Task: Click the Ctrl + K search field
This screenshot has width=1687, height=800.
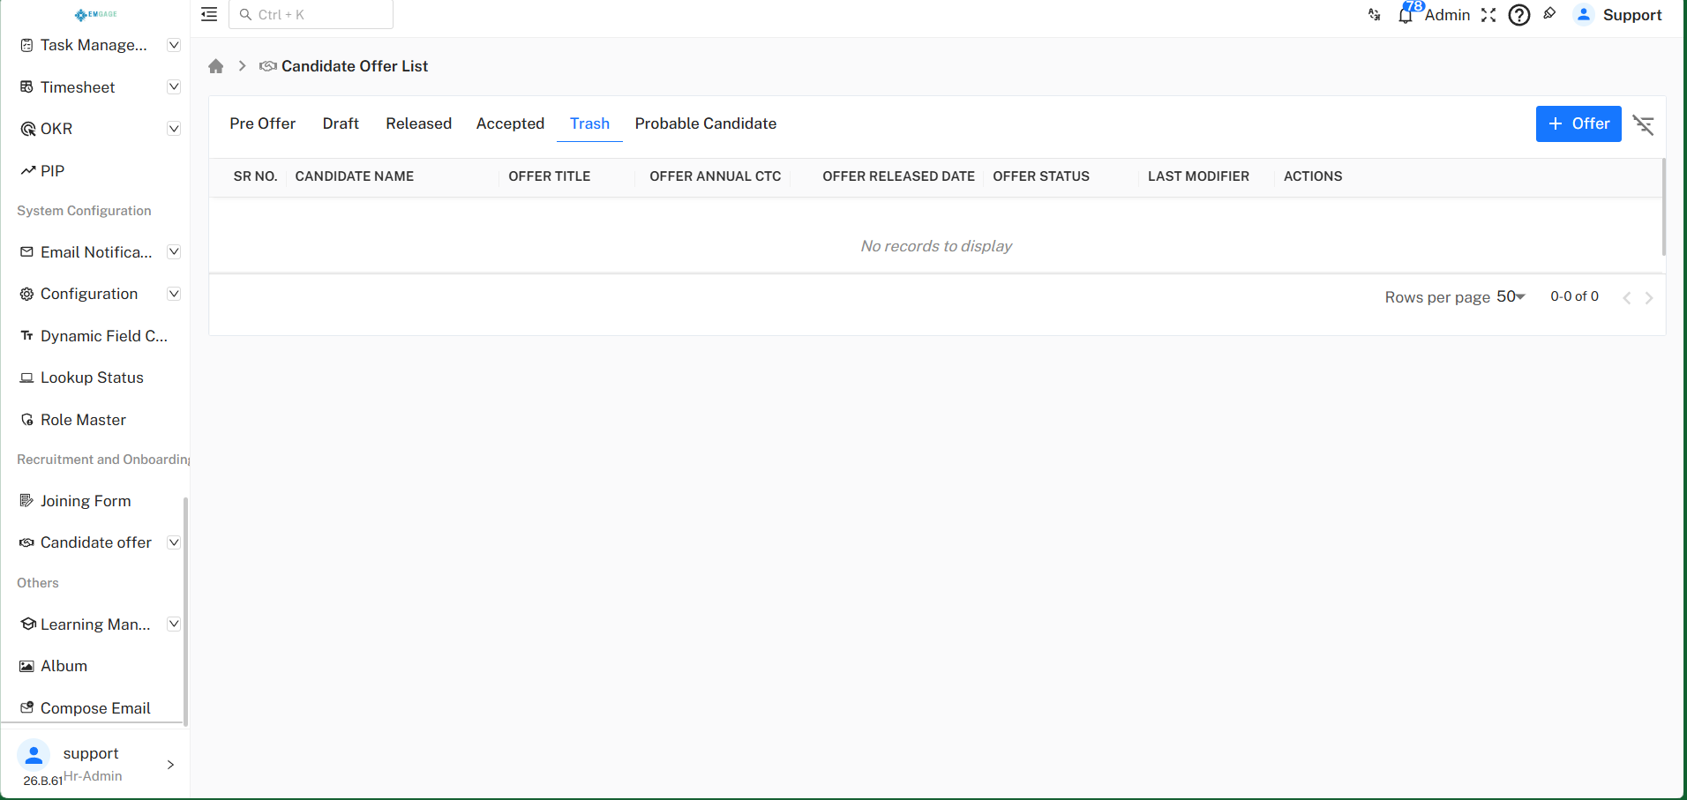Action: 311,15
